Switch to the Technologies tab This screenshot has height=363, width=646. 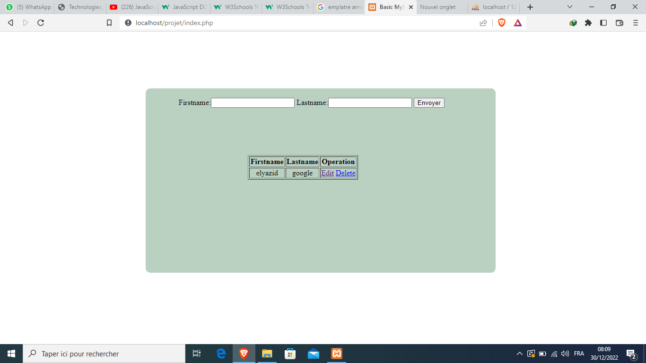(x=80, y=7)
